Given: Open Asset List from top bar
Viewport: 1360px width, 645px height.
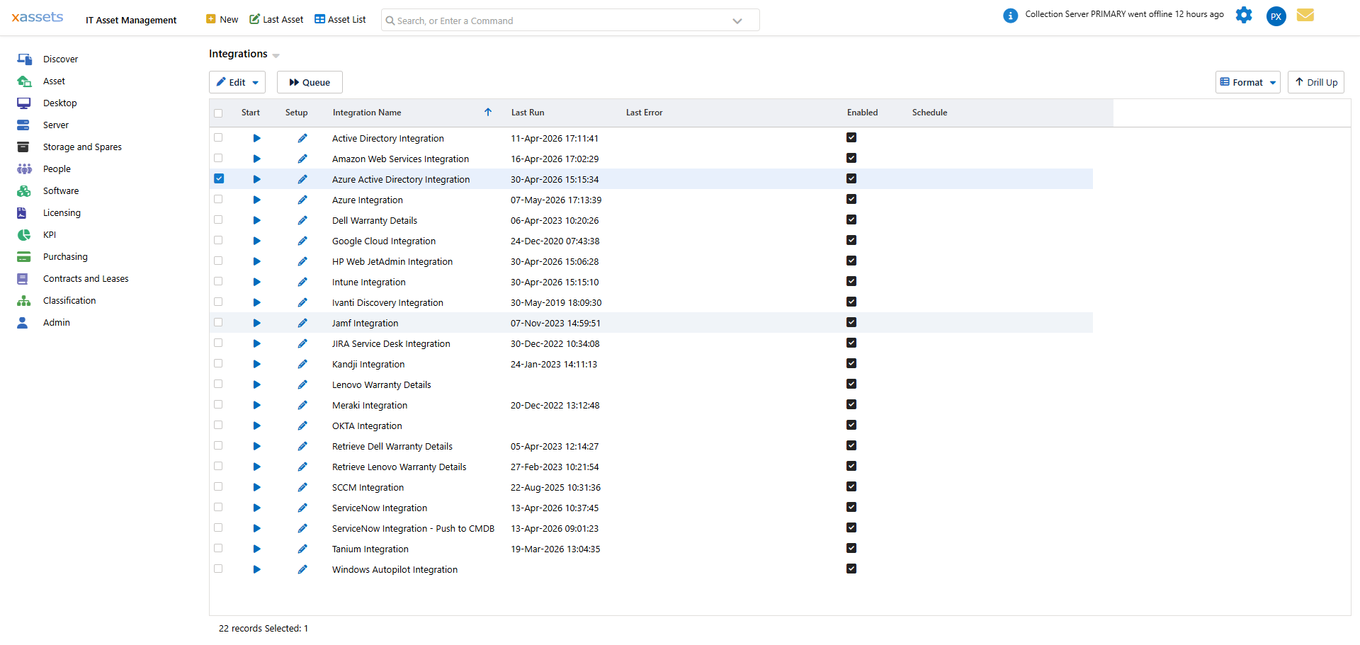Looking at the screenshot, I should pos(340,20).
